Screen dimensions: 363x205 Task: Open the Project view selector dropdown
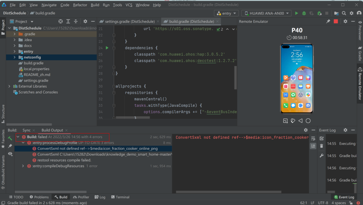click(x=22, y=21)
